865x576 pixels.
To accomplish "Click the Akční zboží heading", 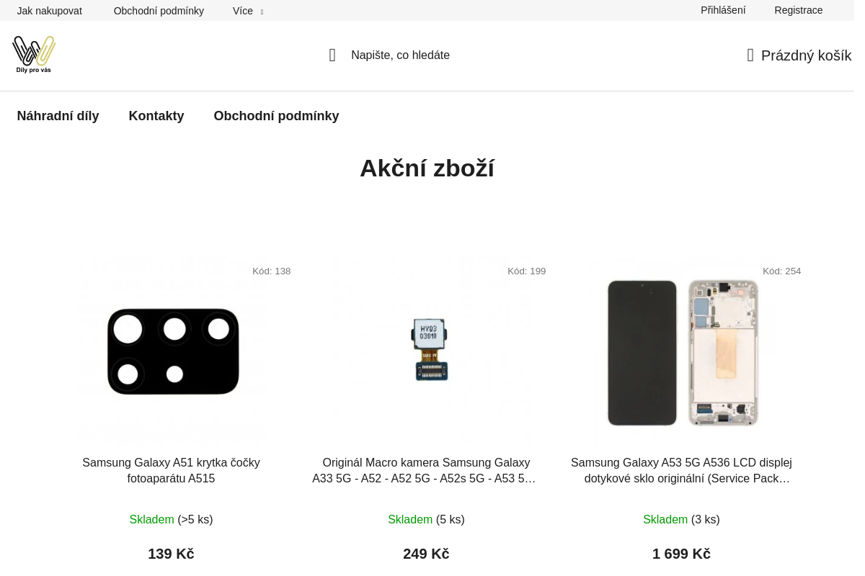I will pyautogui.click(x=427, y=168).
